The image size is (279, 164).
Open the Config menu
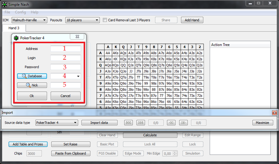(20, 12)
